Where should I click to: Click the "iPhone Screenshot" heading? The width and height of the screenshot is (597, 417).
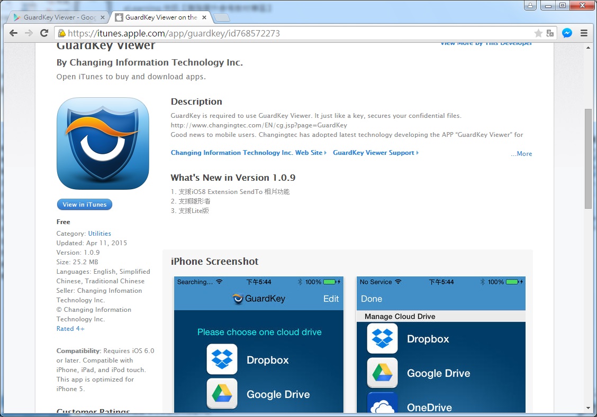coord(214,262)
